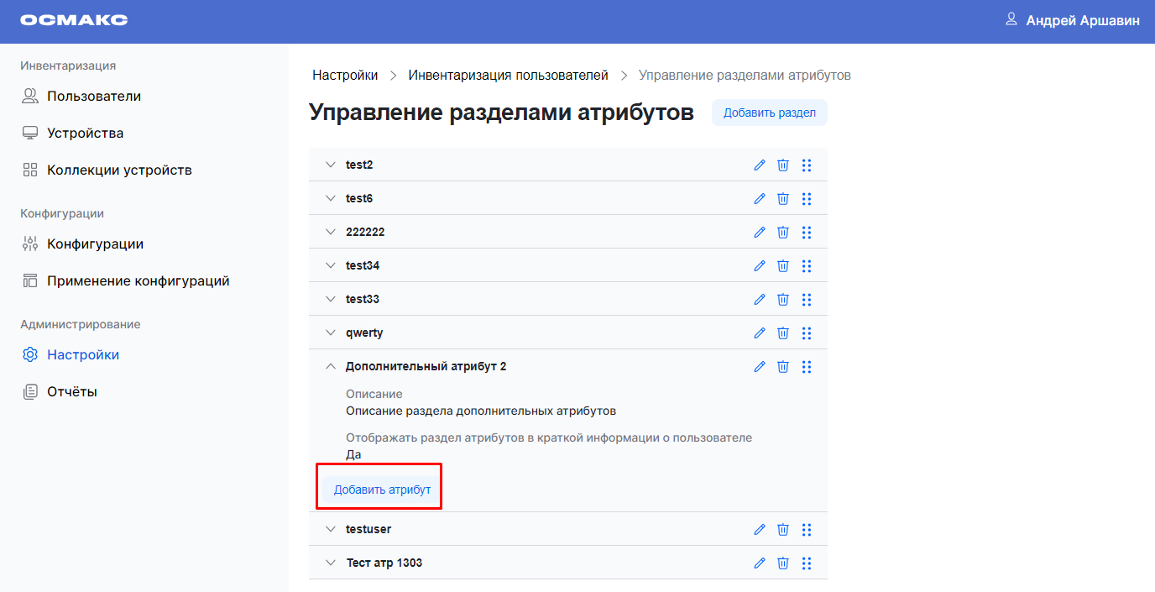Click the Добавить атрибут button

point(382,490)
